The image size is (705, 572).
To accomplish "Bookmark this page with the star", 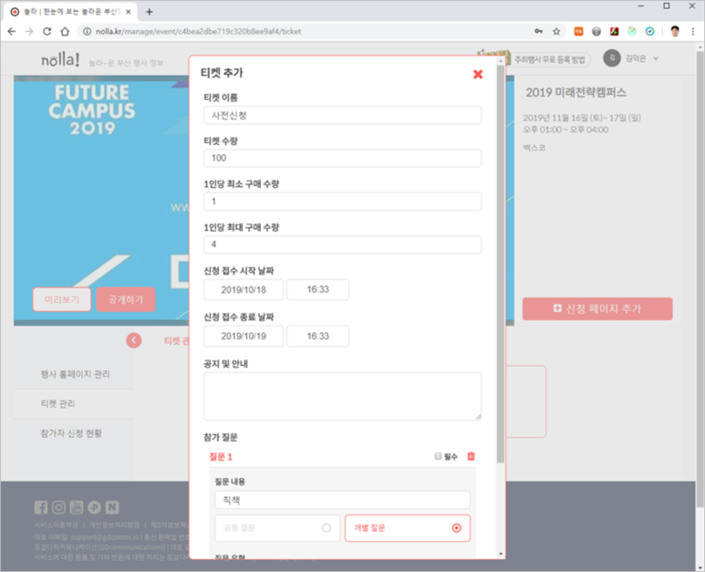I will point(556,32).
